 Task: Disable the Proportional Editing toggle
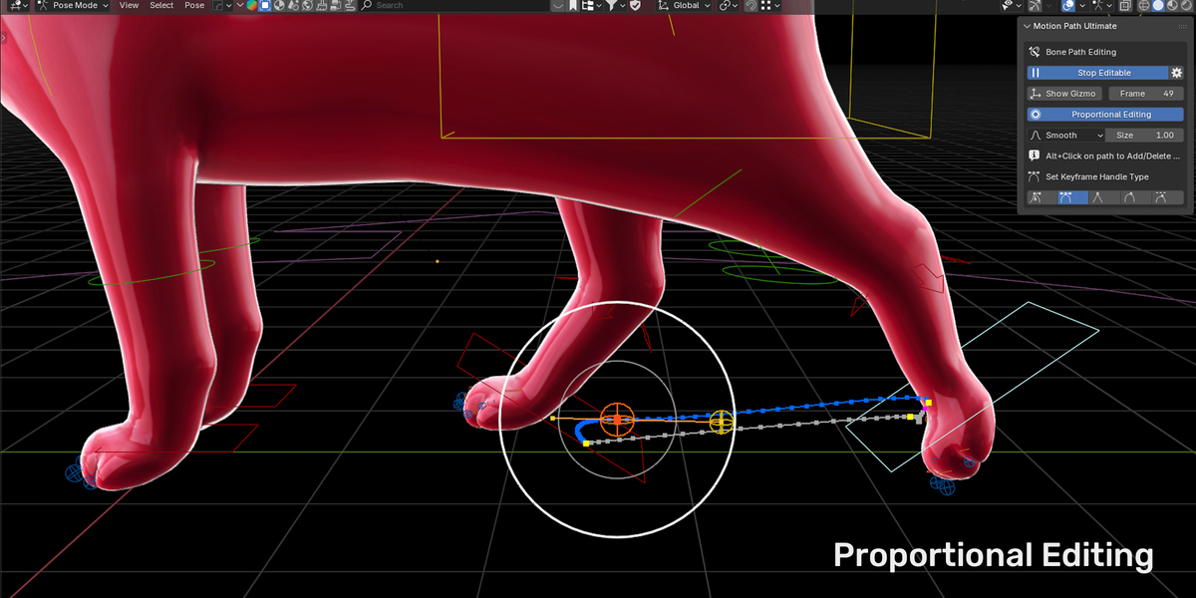tap(1105, 115)
